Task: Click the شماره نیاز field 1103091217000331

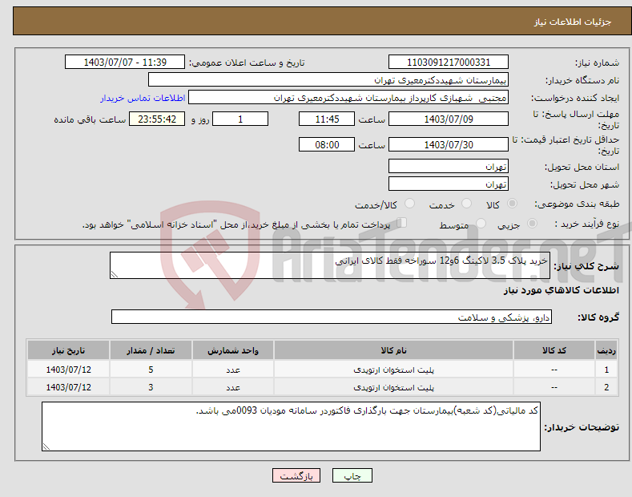Action: (449, 63)
